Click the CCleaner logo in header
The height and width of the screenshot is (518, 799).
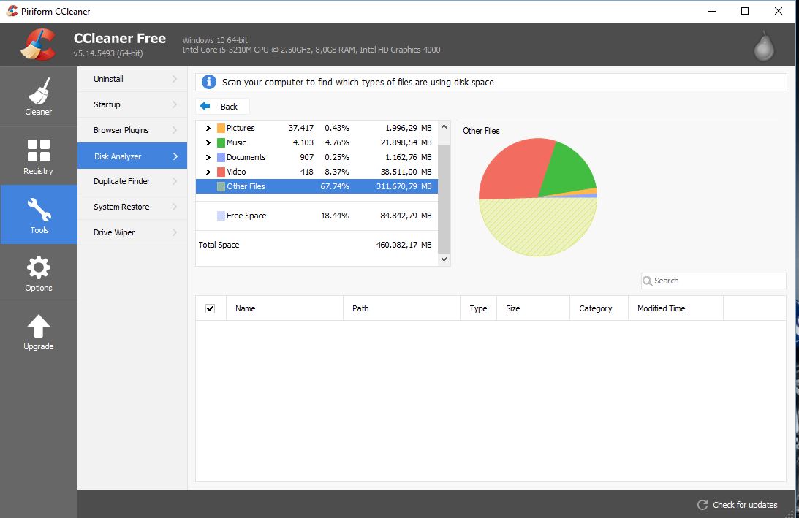38,45
